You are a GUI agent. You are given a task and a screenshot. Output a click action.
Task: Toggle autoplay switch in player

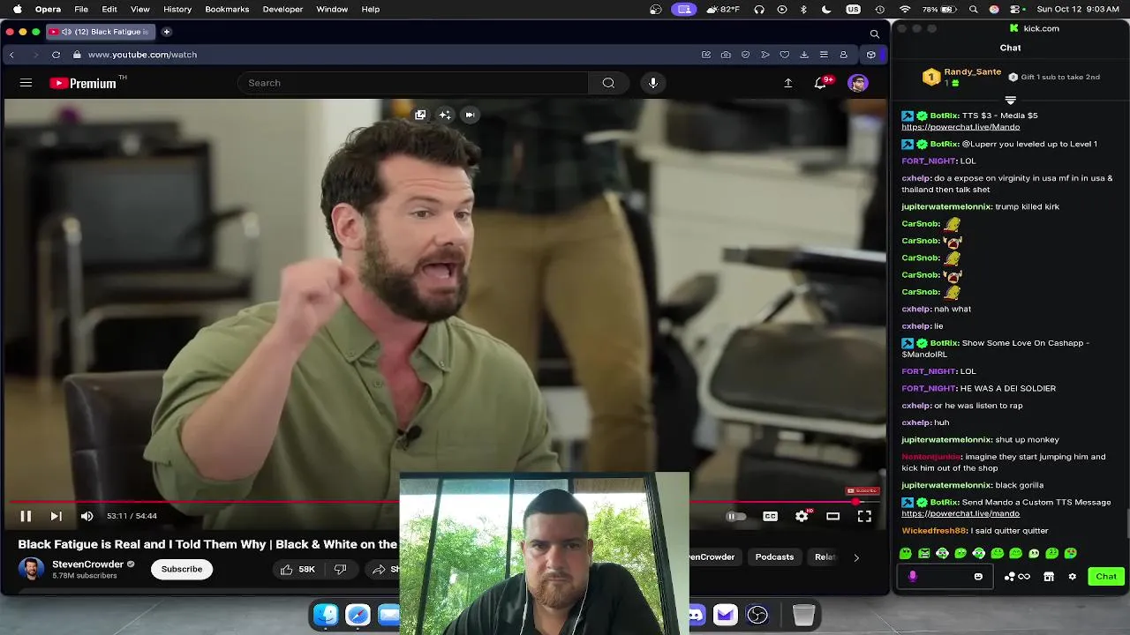(x=735, y=516)
